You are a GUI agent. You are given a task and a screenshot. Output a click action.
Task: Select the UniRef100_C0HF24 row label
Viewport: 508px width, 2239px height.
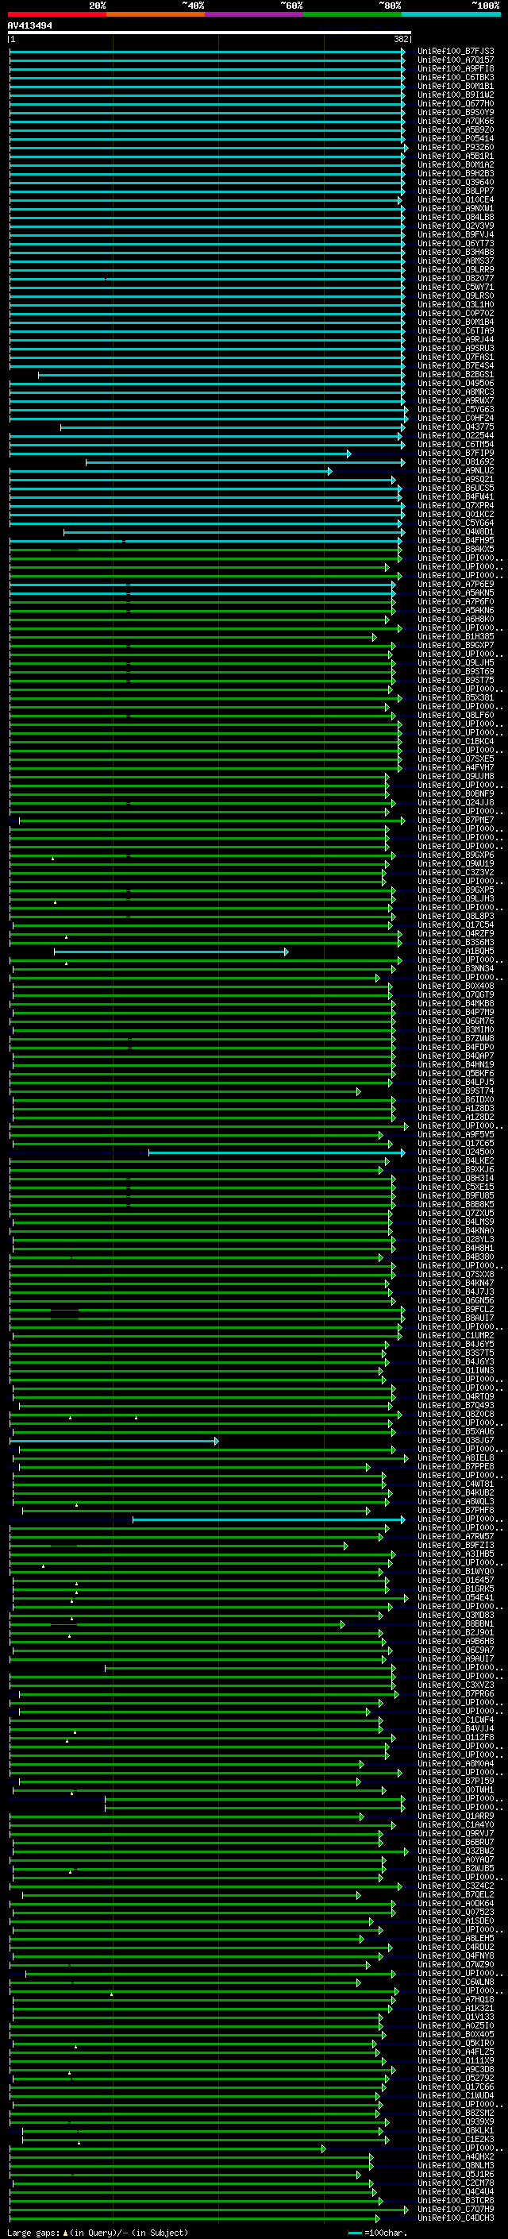click(x=456, y=418)
